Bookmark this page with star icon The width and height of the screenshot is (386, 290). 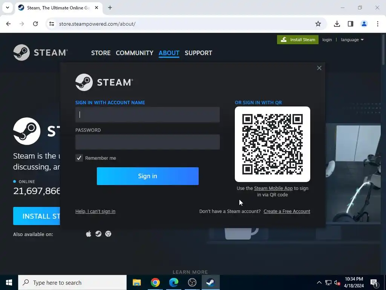[x=318, y=24]
